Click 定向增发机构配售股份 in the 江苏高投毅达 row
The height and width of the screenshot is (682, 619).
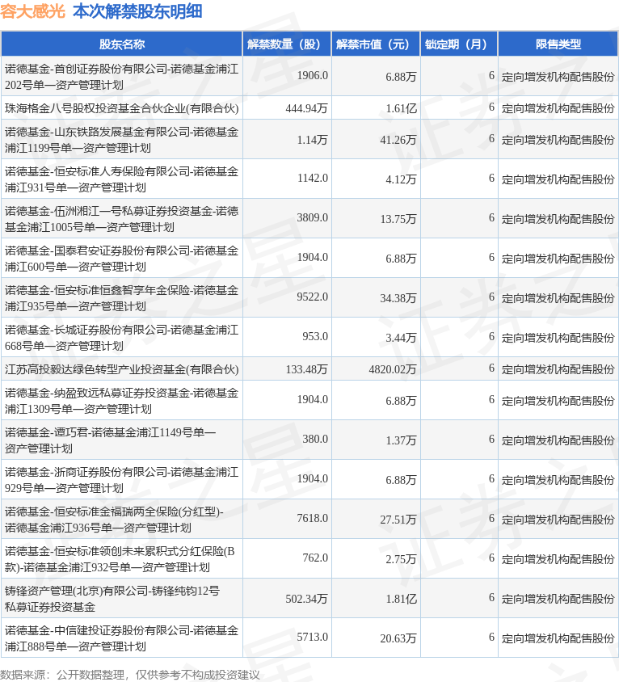coord(558,370)
